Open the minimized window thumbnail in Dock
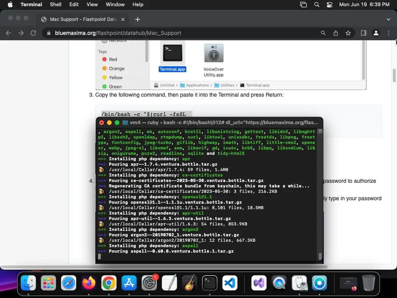397x298 pixels. (x=349, y=283)
